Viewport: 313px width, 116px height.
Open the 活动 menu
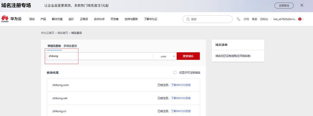tap(32, 19)
